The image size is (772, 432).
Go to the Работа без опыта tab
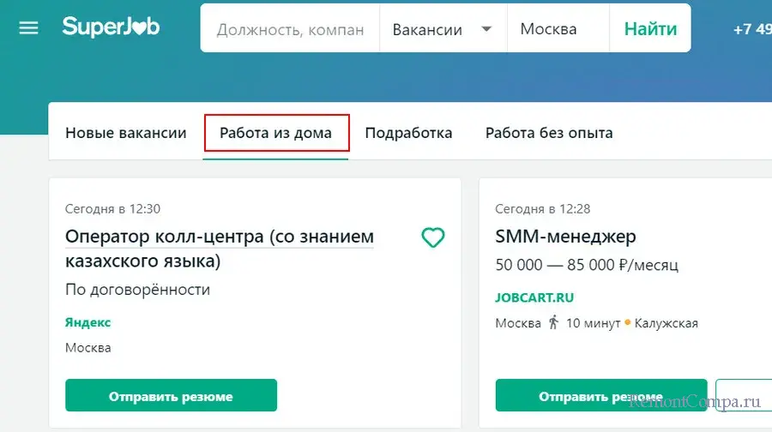point(549,133)
